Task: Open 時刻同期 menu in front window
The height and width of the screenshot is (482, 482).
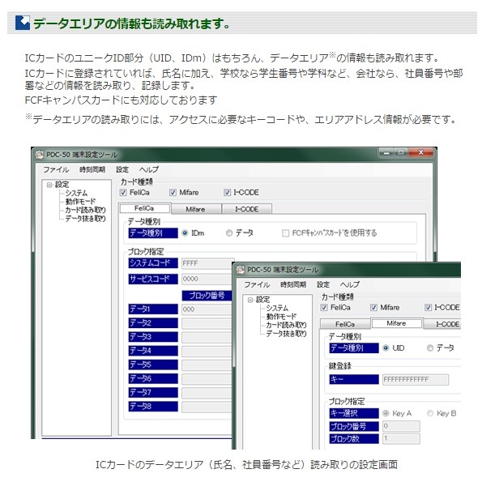Action: tap(293, 284)
